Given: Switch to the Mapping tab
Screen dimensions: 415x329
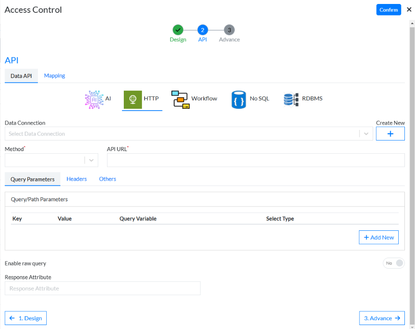Looking at the screenshot, I should click(55, 76).
